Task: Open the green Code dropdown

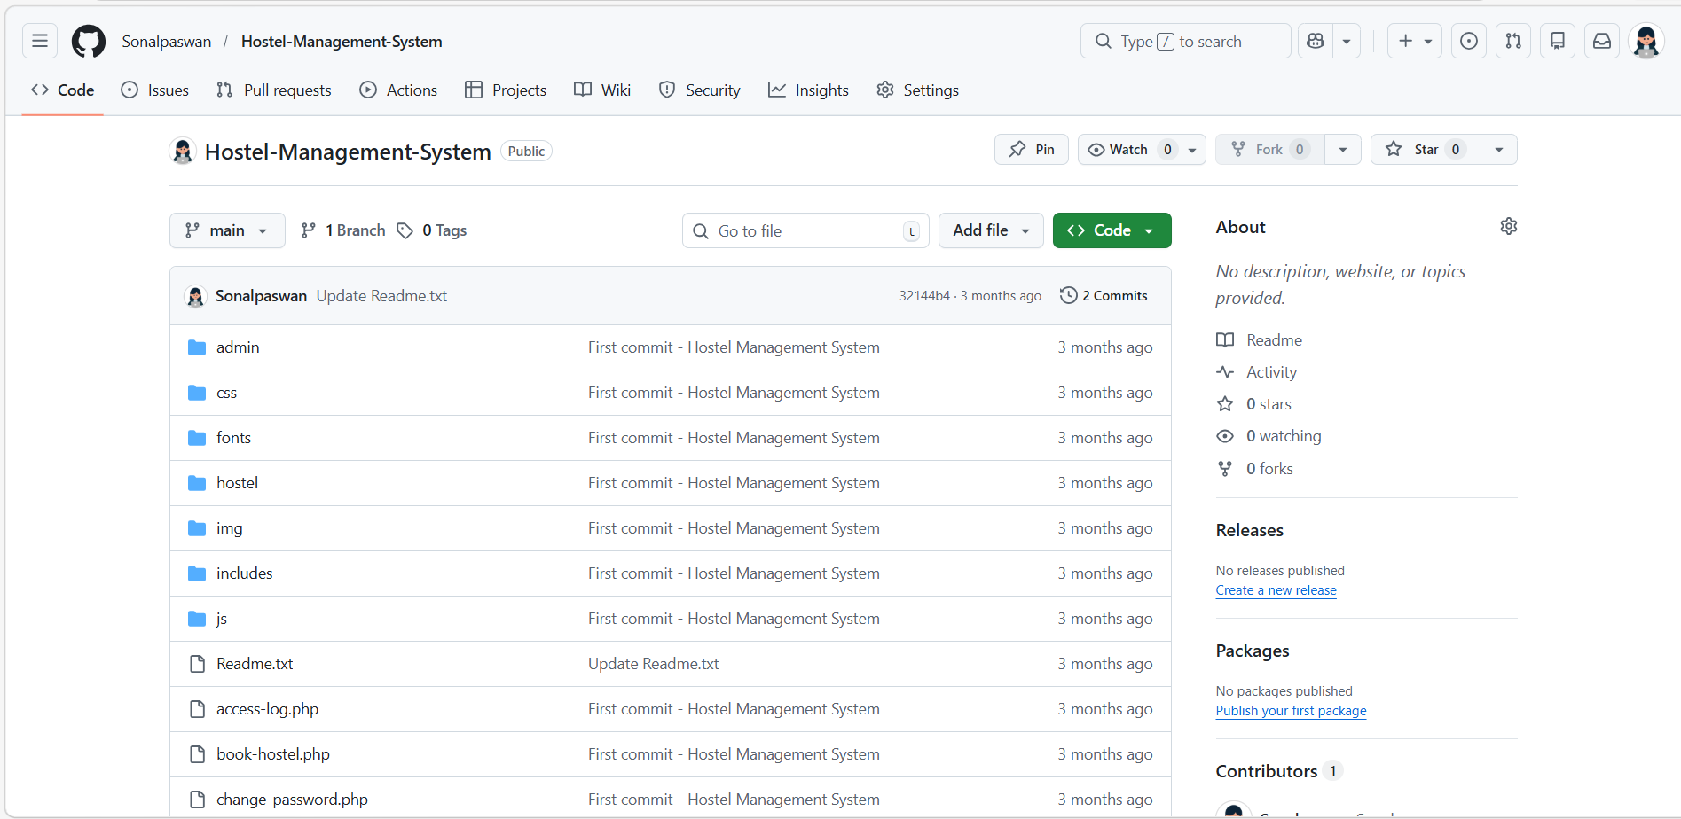Action: click(x=1112, y=230)
